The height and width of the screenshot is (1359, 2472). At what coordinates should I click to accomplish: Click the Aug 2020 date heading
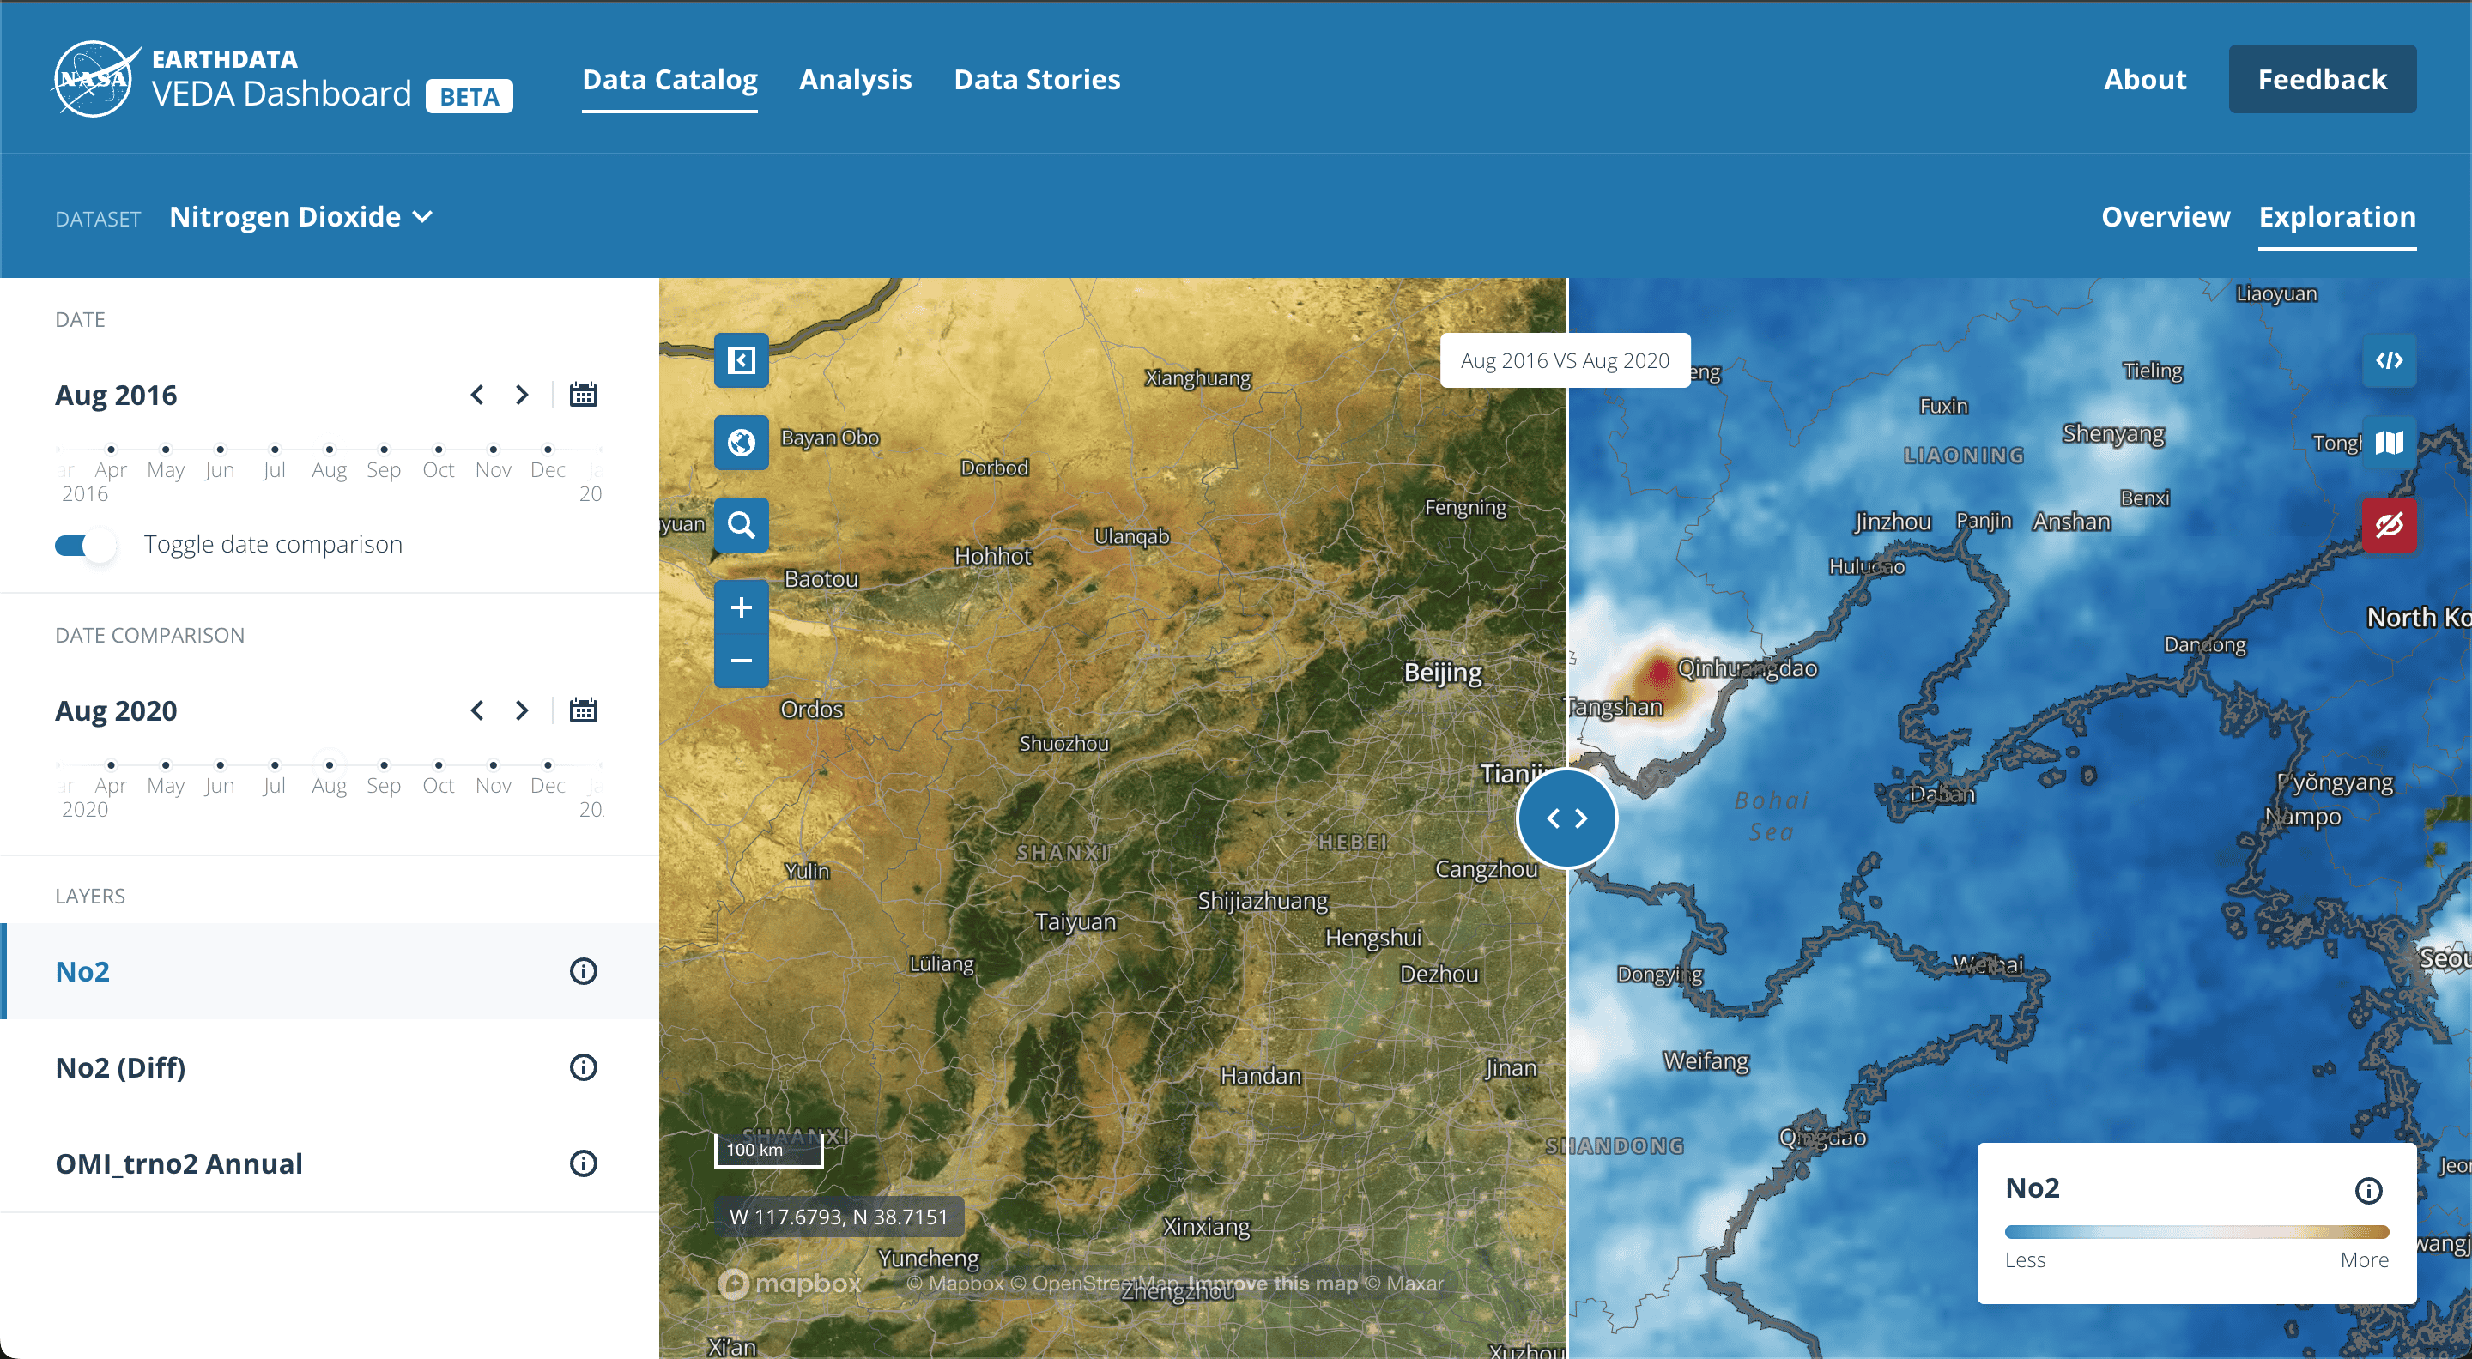(116, 710)
